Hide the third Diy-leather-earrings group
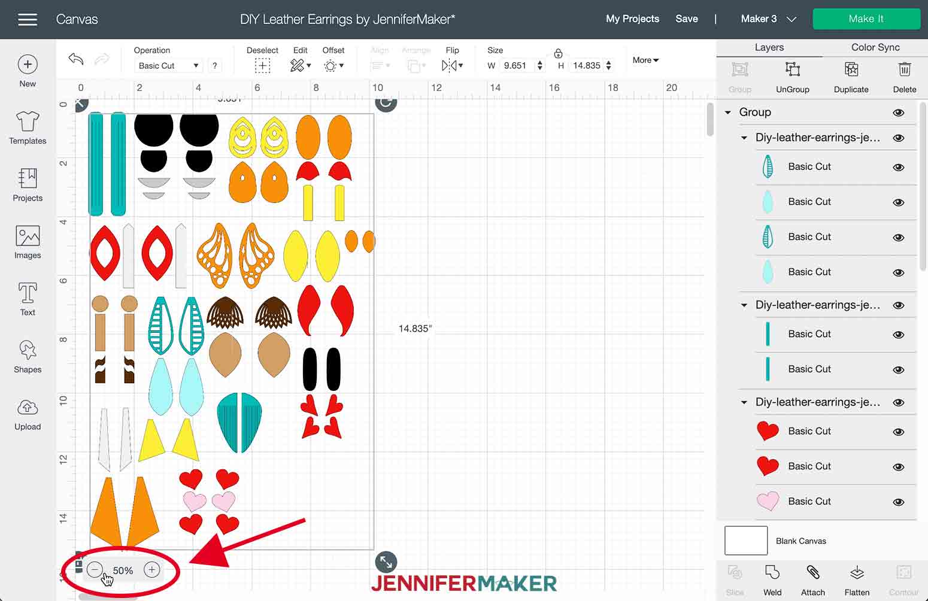This screenshot has width=928, height=601. (x=899, y=403)
